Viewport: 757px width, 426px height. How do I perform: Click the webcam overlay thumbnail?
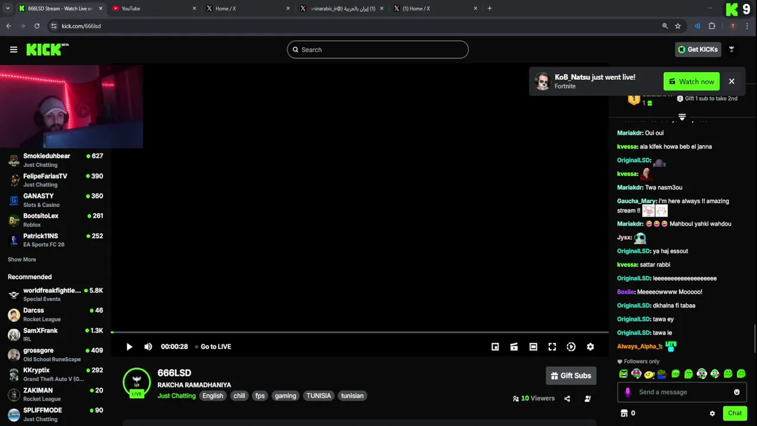tap(71, 106)
